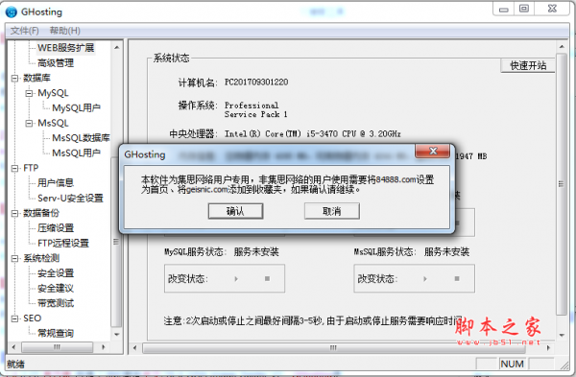Image resolution: width=576 pixels, height=377 pixels.
Task: Click 就绪 status bar text
Action: coord(15,365)
